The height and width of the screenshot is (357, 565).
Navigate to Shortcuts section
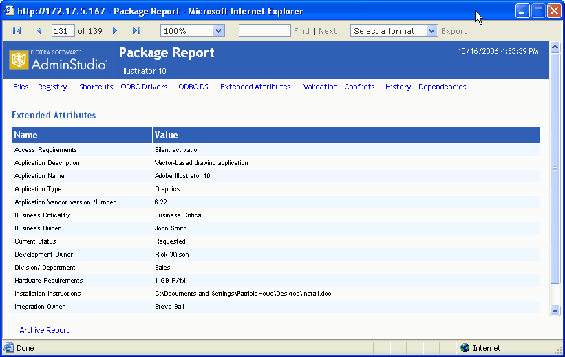96,87
